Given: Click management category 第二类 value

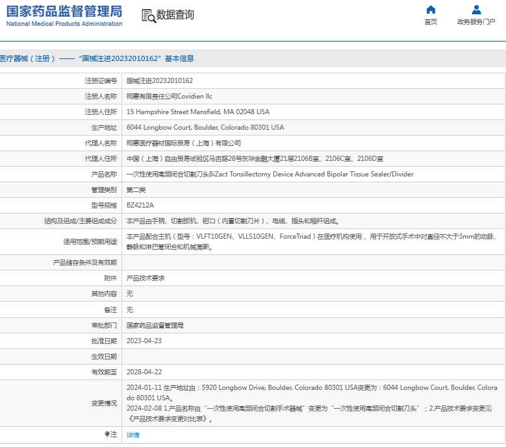Looking at the screenshot, I should tap(136, 190).
